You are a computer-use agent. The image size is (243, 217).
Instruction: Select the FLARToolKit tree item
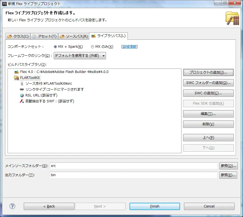(27, 78)
